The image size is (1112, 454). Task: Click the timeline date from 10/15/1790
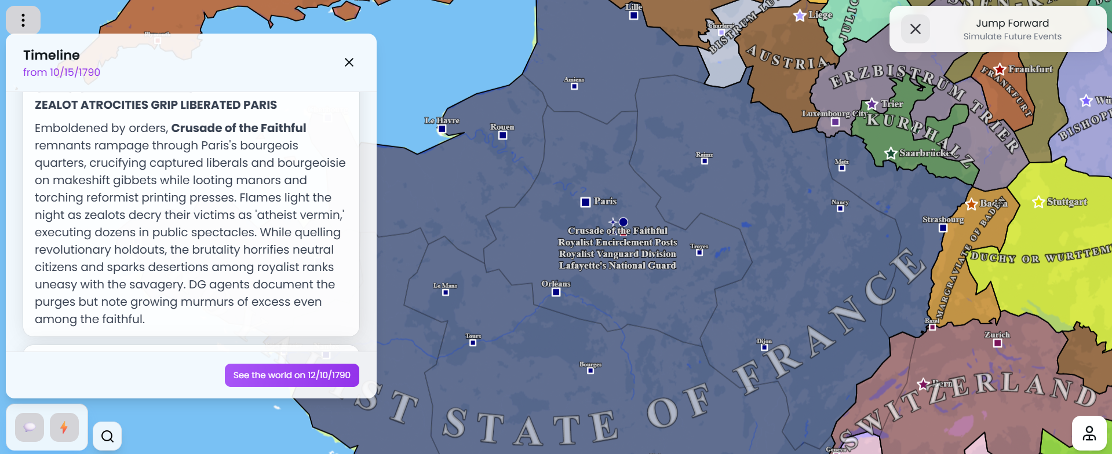click(x=61, y=72)
